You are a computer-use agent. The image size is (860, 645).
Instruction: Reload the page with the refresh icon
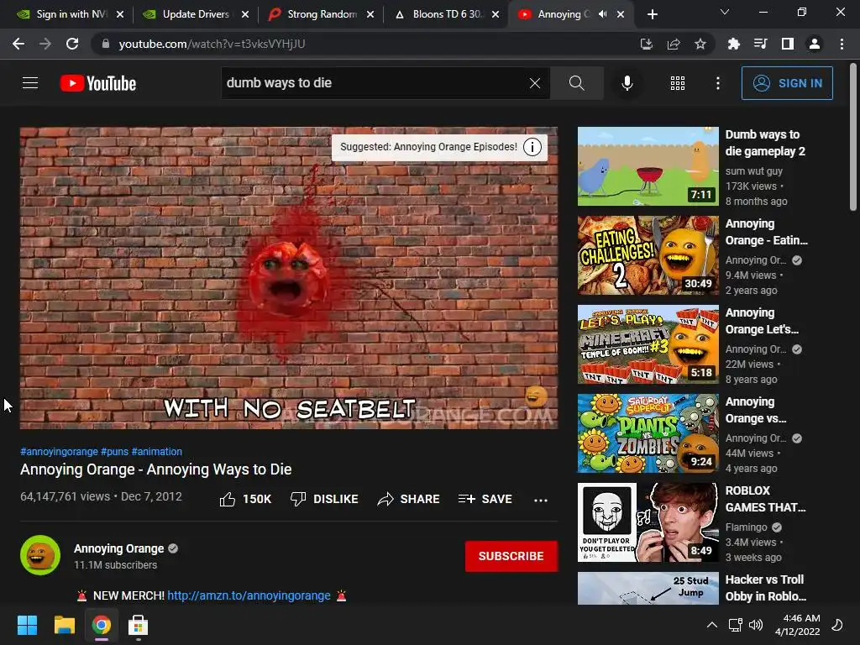pos(72,44)
